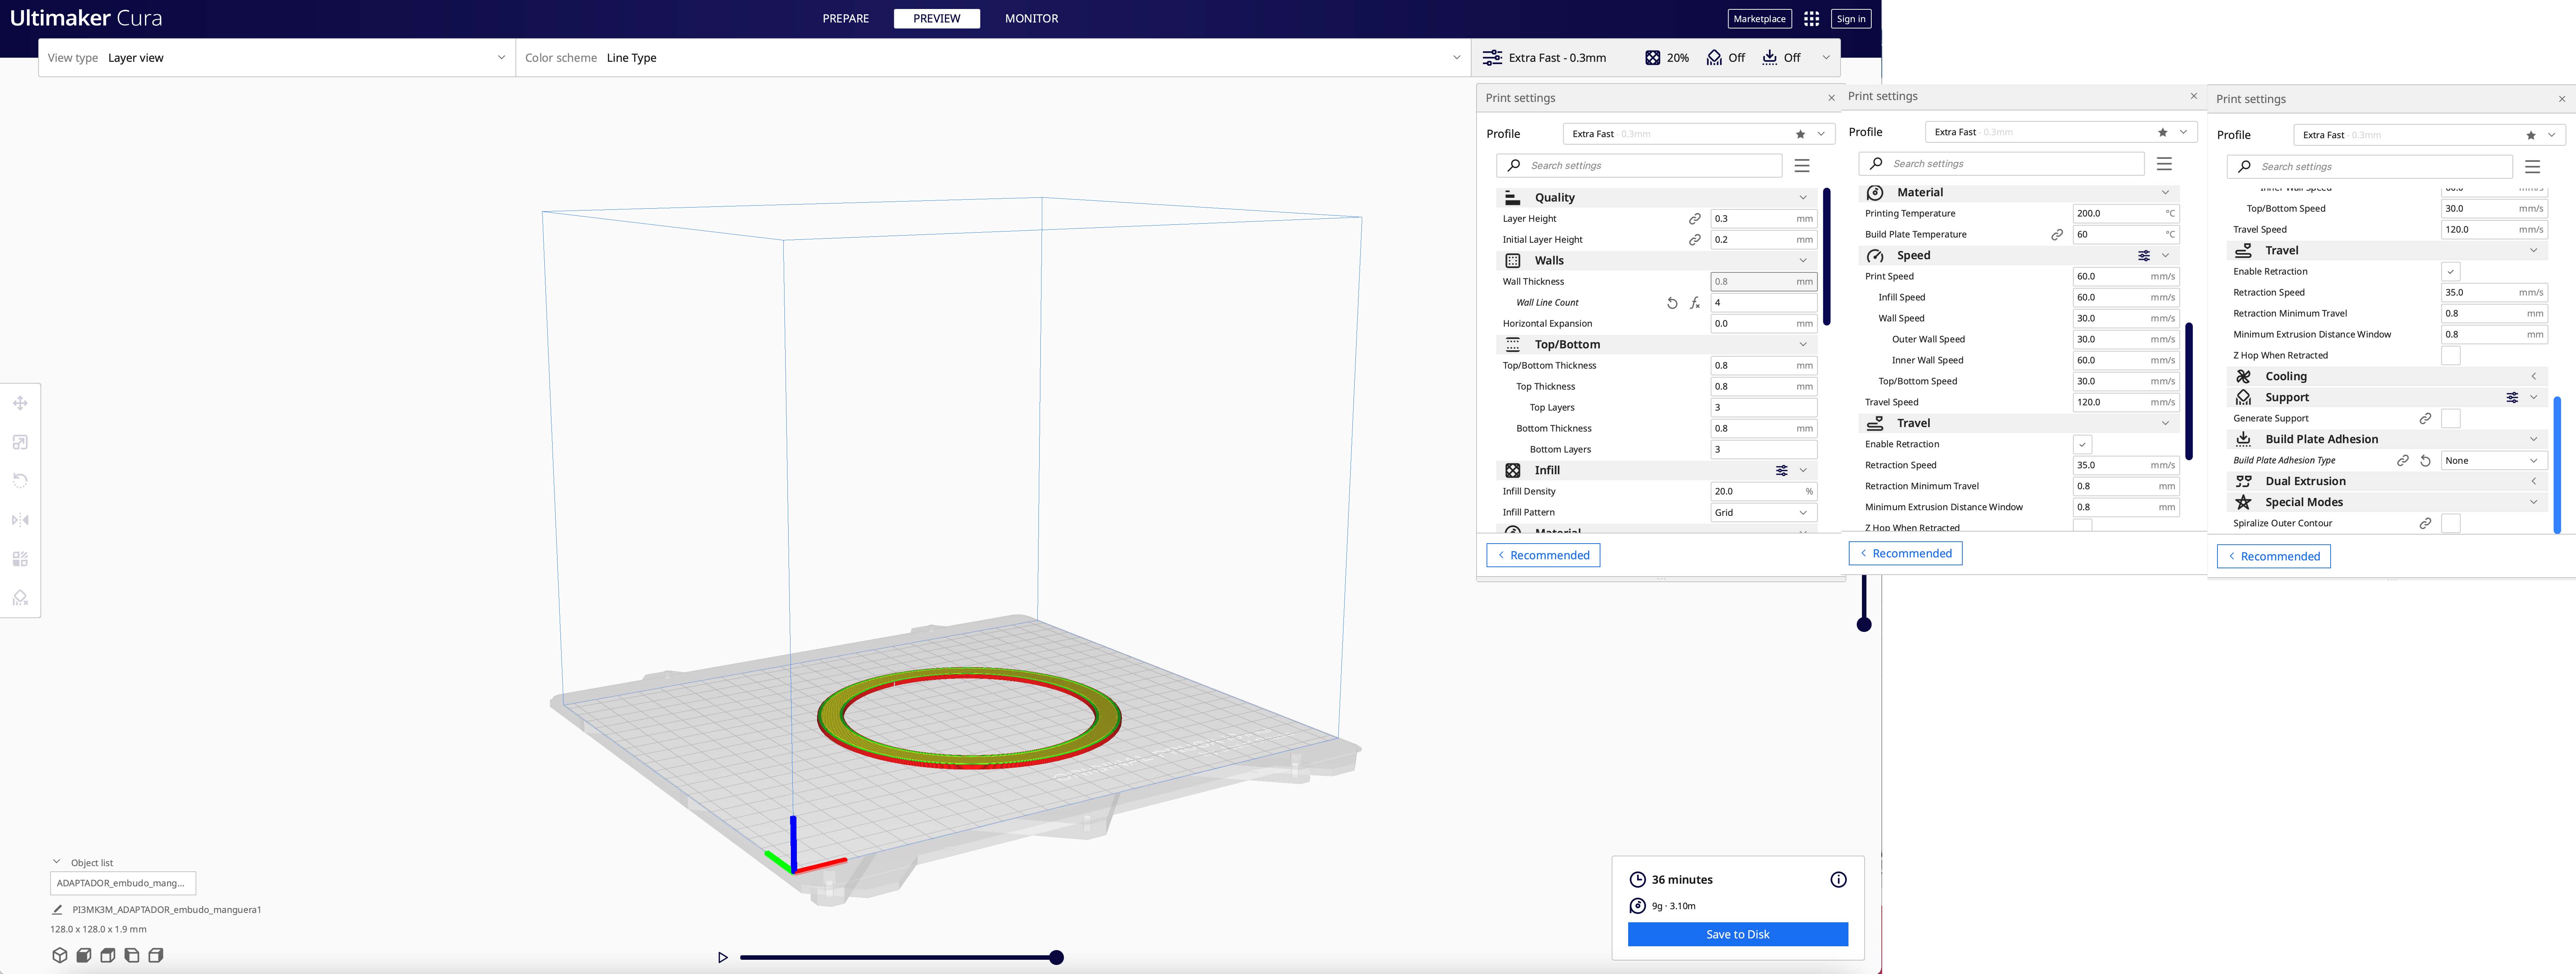
Task: Click the pencil icon beside job name
Action: click(57, 910)
